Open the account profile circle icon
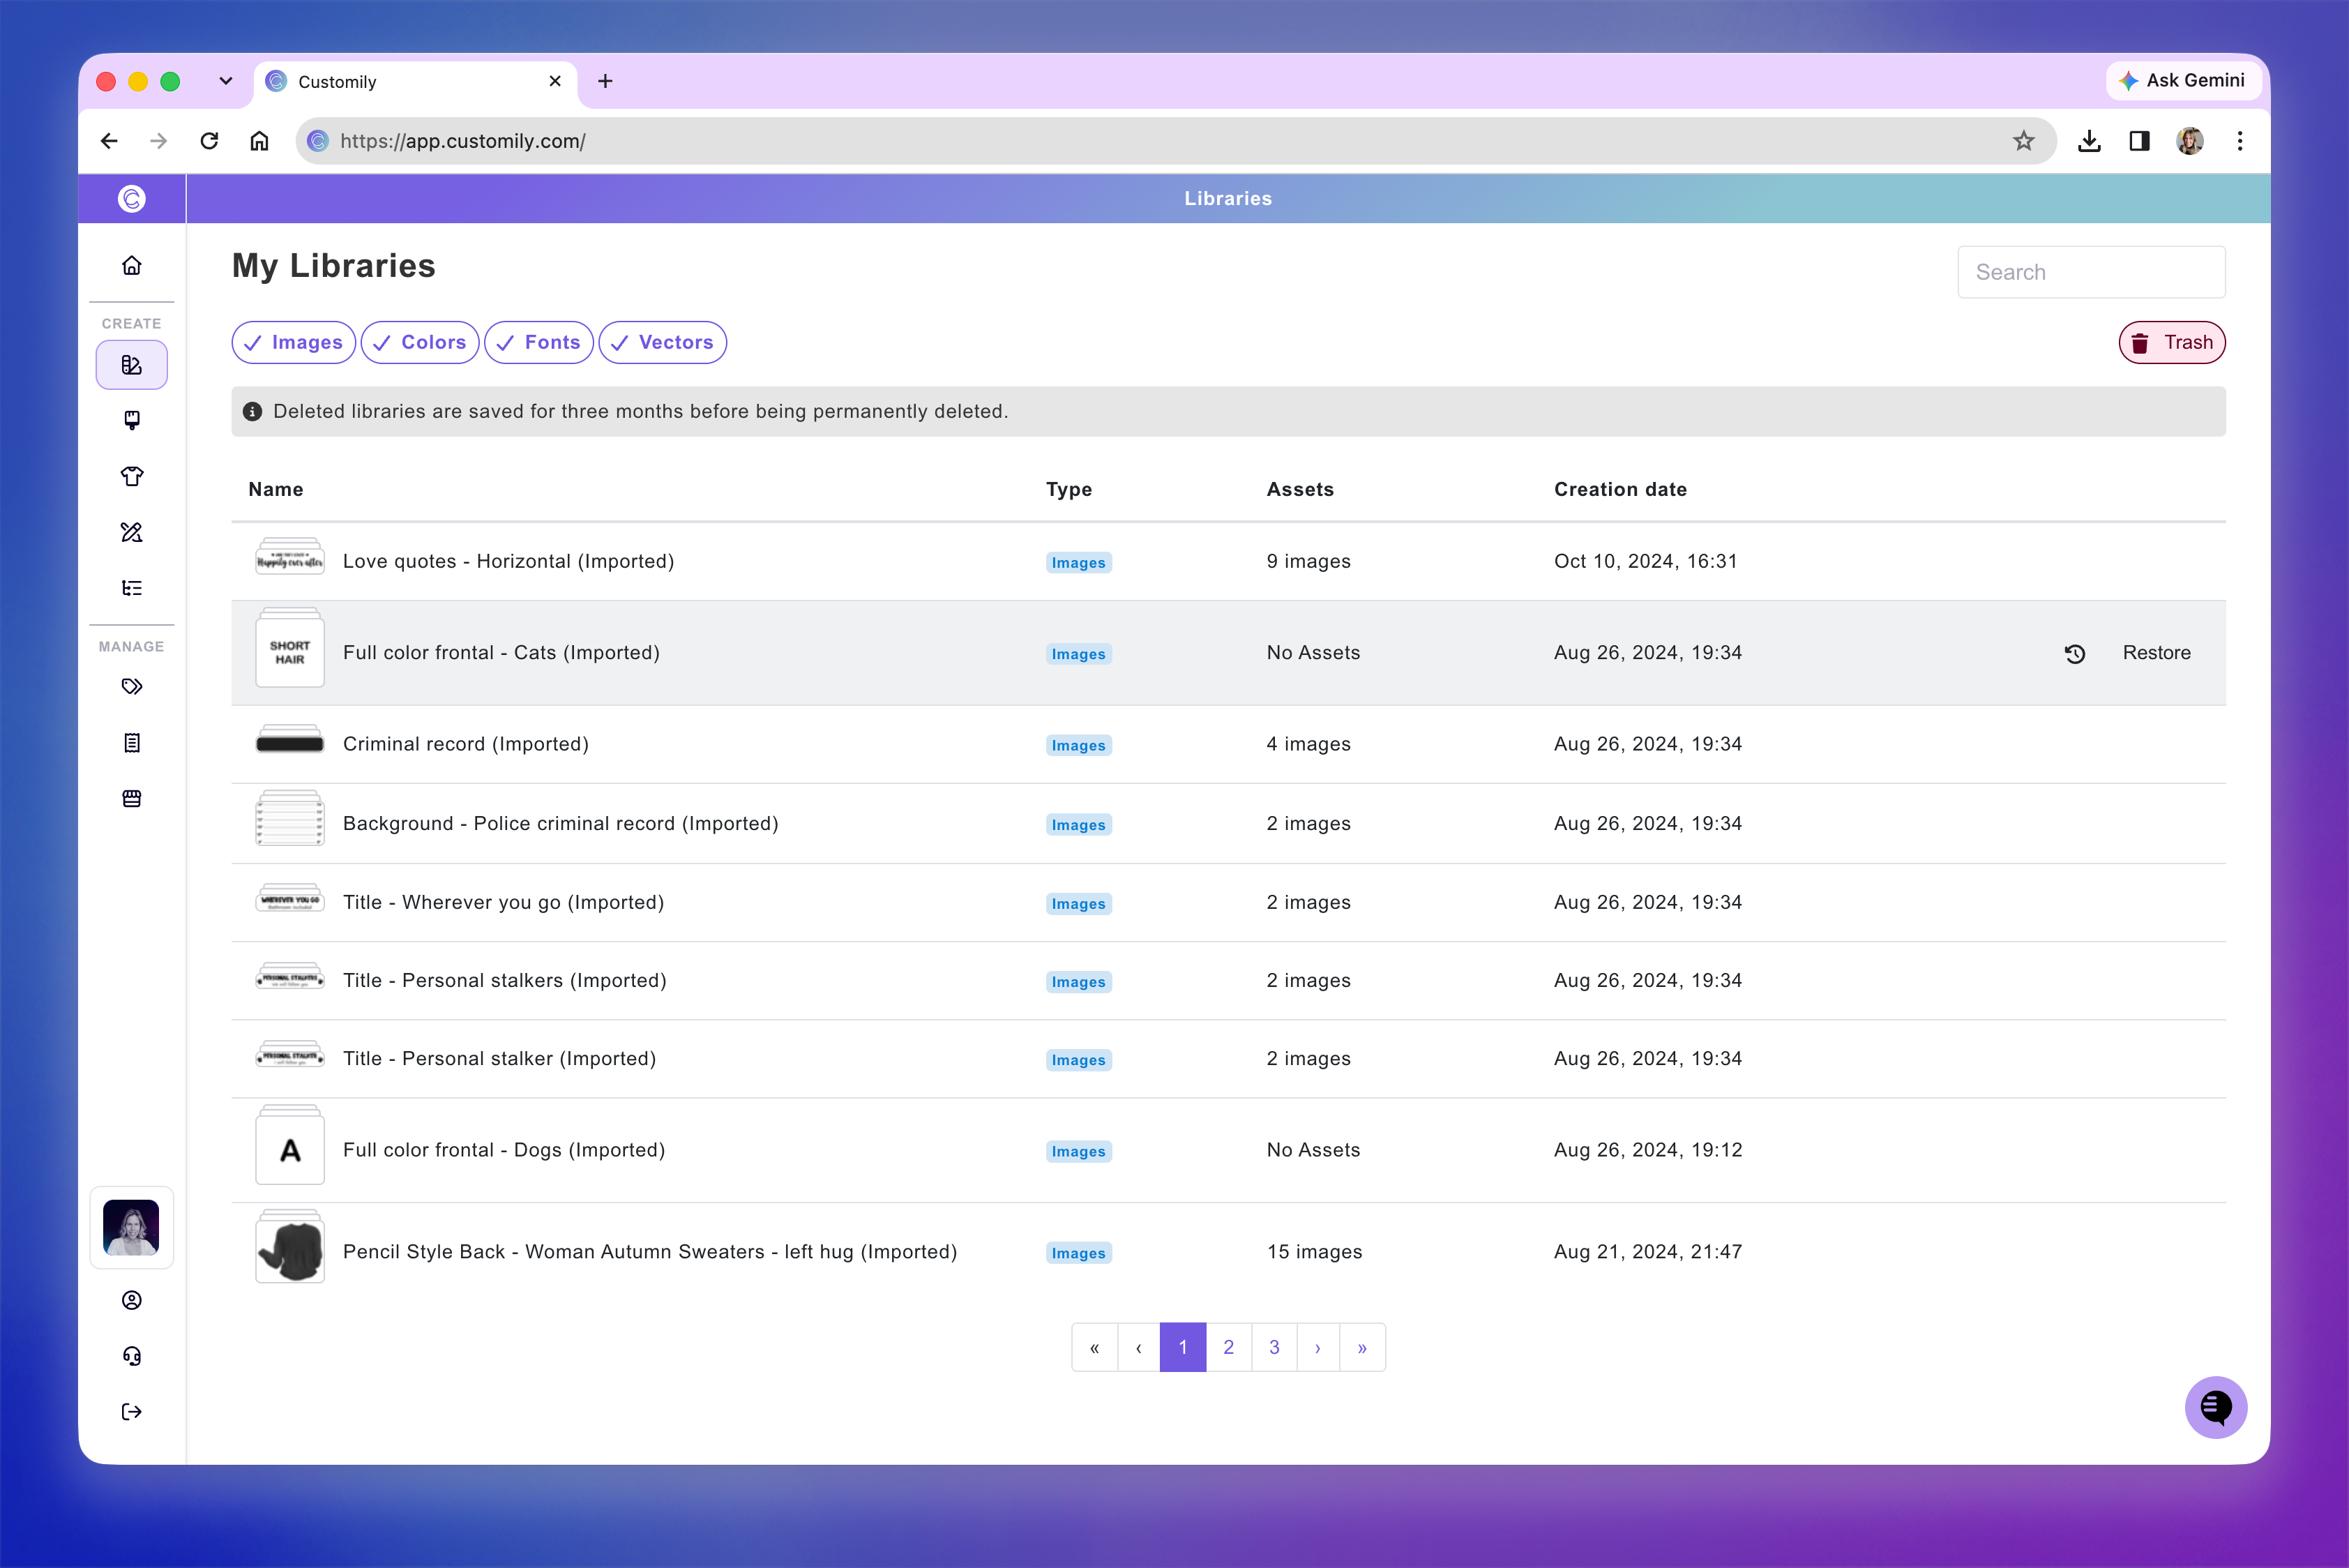 tap(131, 1300)
